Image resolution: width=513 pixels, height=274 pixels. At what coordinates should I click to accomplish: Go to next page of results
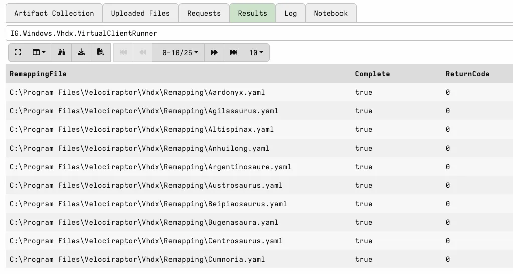(x=214, y=53)
